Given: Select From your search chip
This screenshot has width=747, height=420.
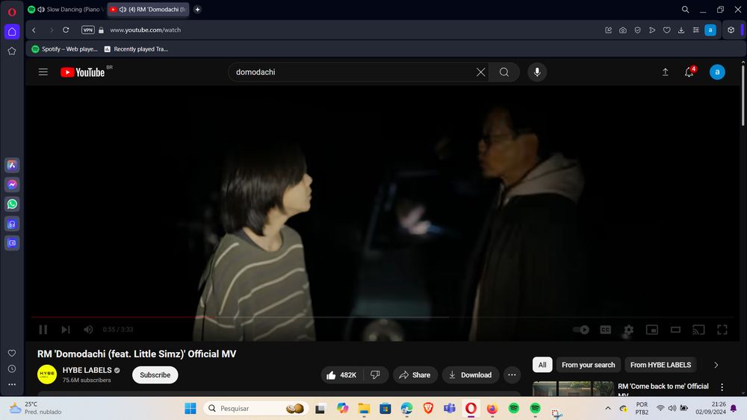Looking at the screenshot, I should (589, 365).
